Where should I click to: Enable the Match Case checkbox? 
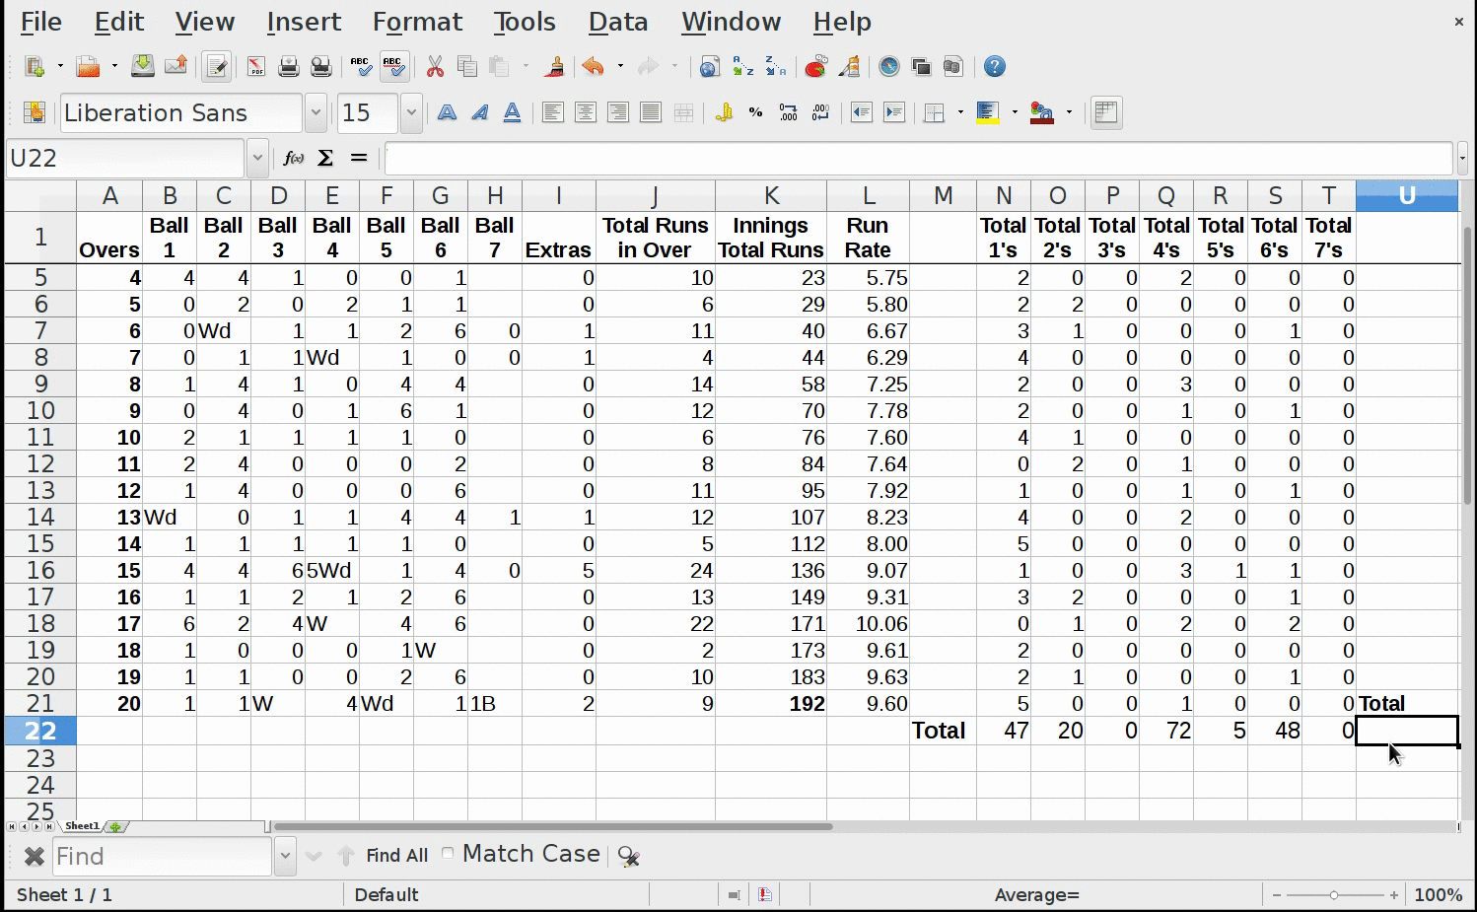pyautogui.click(x=449, y=854)
